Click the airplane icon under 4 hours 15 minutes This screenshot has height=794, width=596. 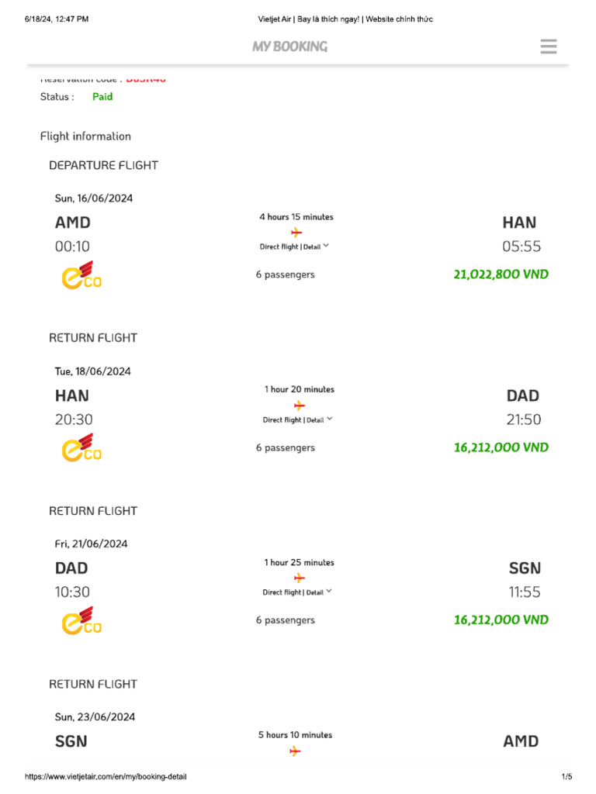click(296, 232)
